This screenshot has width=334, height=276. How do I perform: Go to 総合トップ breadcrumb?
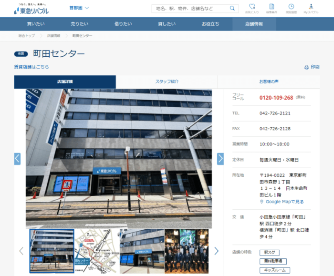click(26, 36)
